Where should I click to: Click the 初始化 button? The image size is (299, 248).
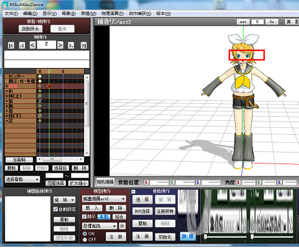(165, 236)
